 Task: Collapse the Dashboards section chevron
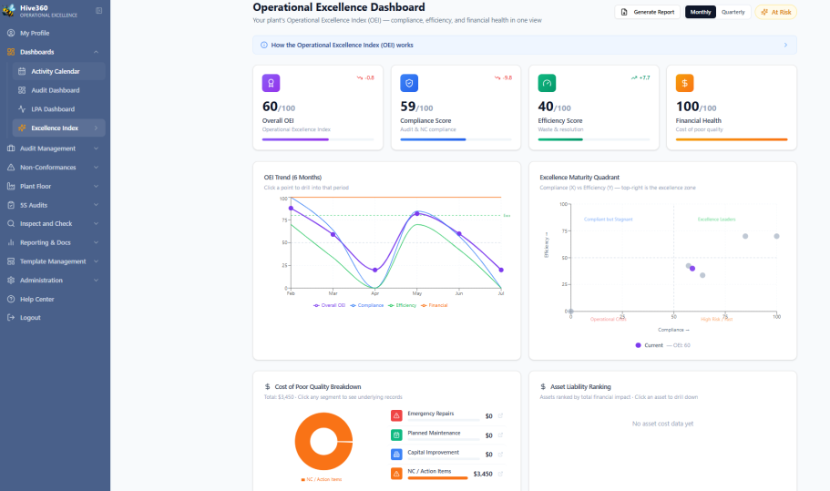[x=96, y=52]
